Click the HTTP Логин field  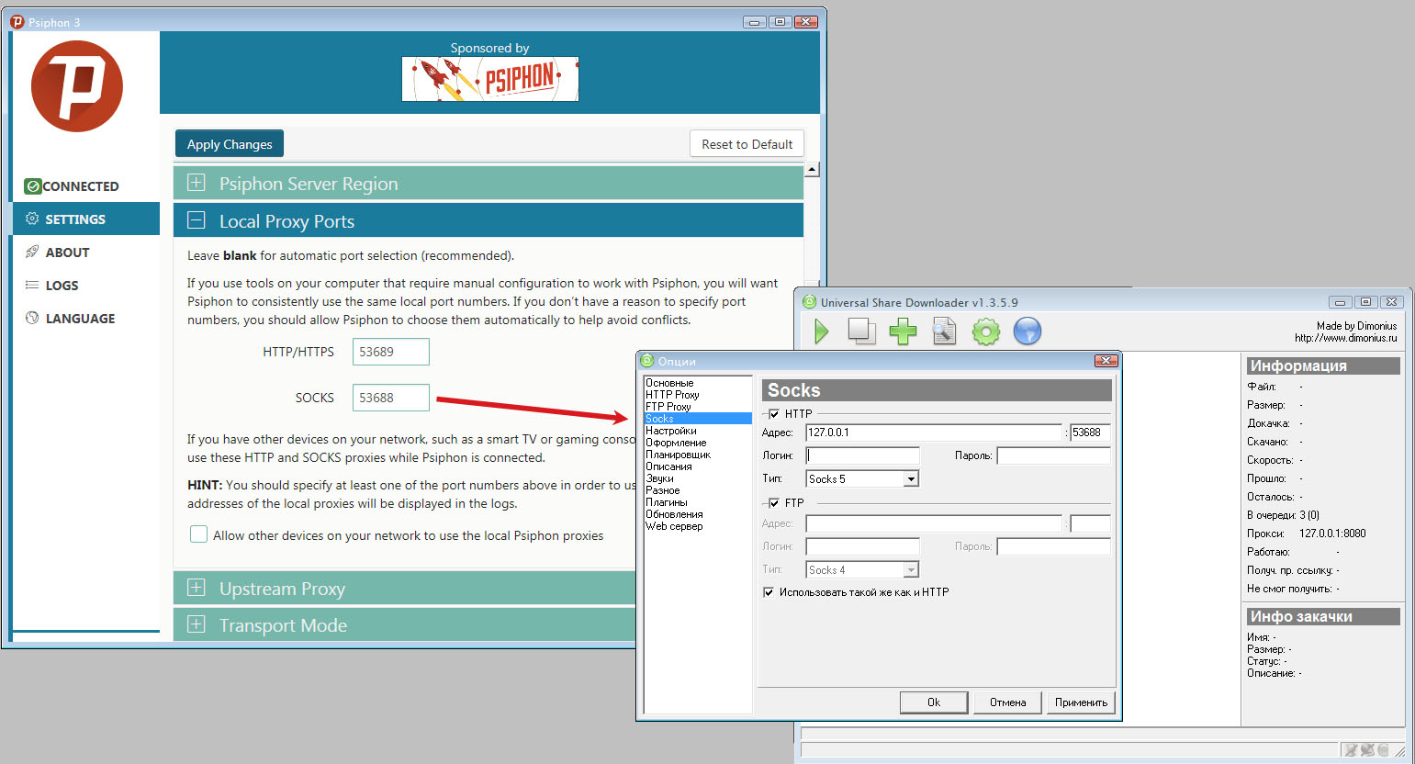[x=862, y=455]
